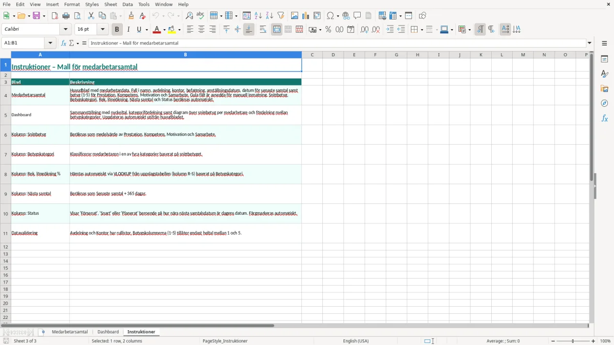Screen dimensions: 614x345
Task: Expand the Name Box dropdown arrow
Action: (51, 43)
